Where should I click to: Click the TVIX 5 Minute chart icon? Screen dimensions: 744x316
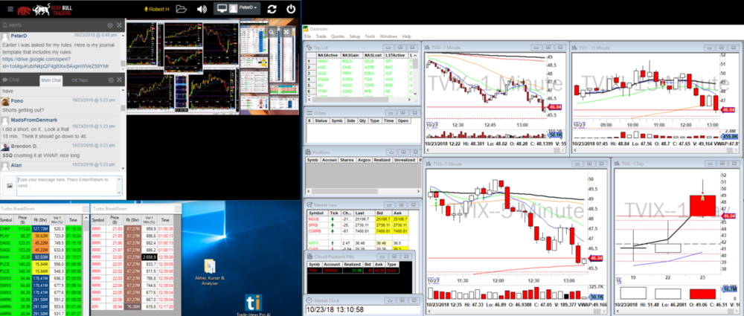428,164
